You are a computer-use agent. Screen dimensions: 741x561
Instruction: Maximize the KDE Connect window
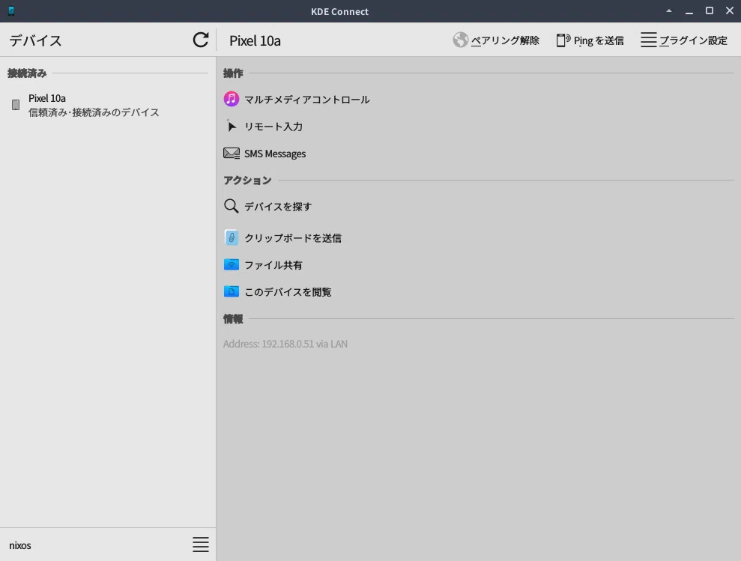click(710, 10)
